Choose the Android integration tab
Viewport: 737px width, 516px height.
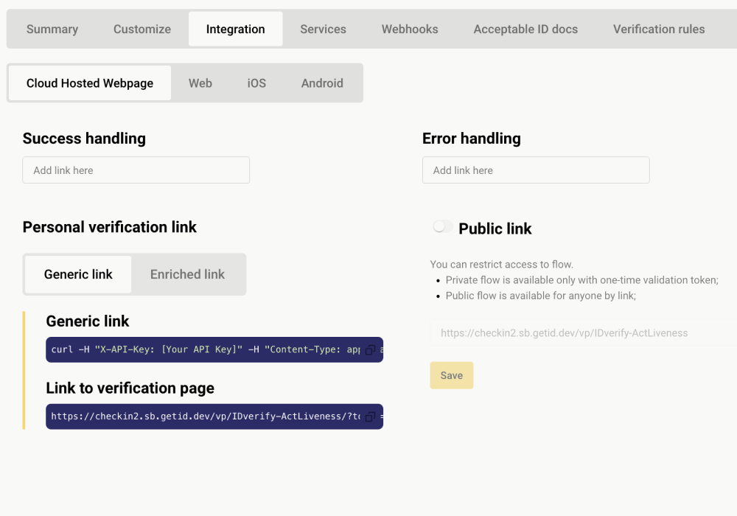tap(322, 83)
